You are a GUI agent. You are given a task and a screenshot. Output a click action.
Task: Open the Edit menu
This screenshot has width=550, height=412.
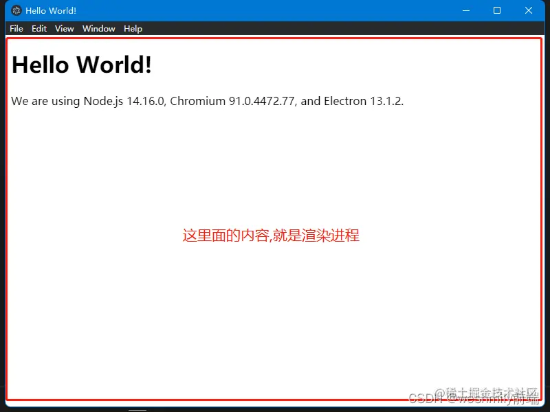pos(39,29)
